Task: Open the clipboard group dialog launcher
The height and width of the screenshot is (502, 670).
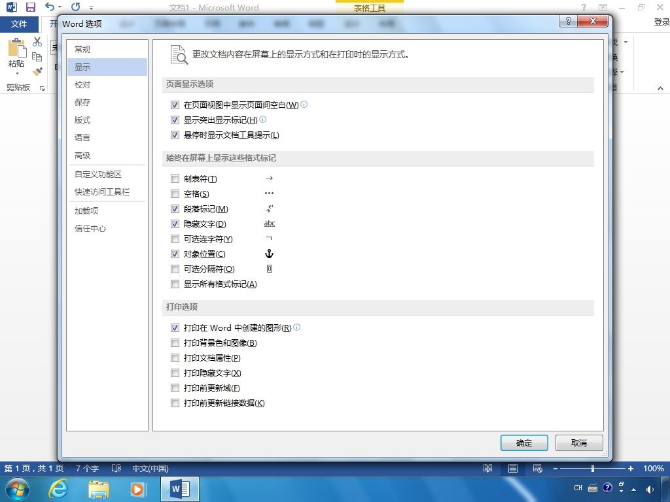Action: tap(42, 88)
